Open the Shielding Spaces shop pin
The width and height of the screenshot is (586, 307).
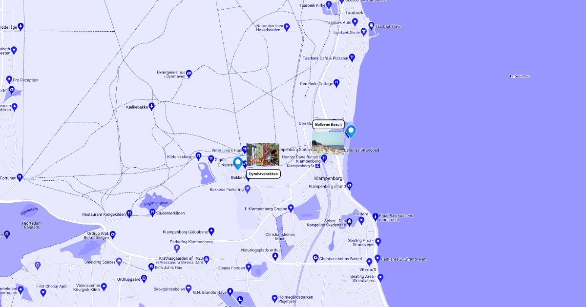tap(119, 262)
